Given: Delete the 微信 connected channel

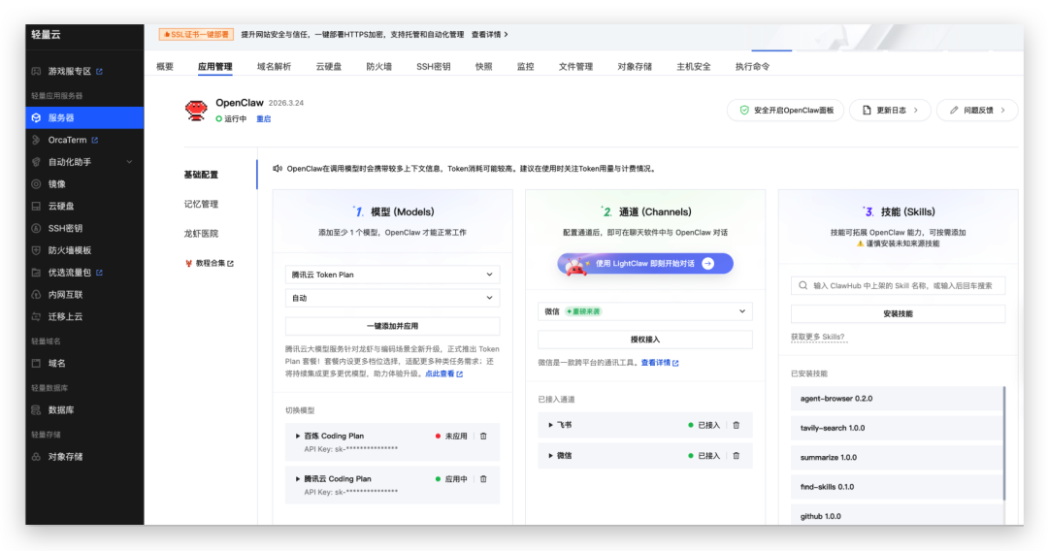Looking at the screenshot, I should pos(736,456).
